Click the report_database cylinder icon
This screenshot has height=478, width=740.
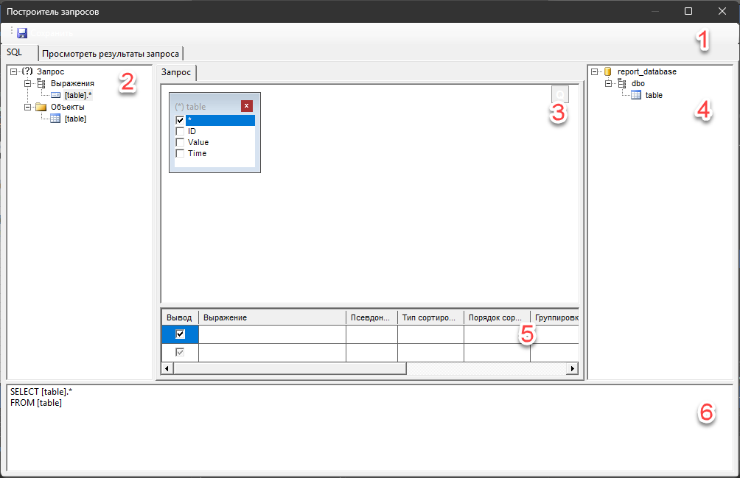coord(608,71)
